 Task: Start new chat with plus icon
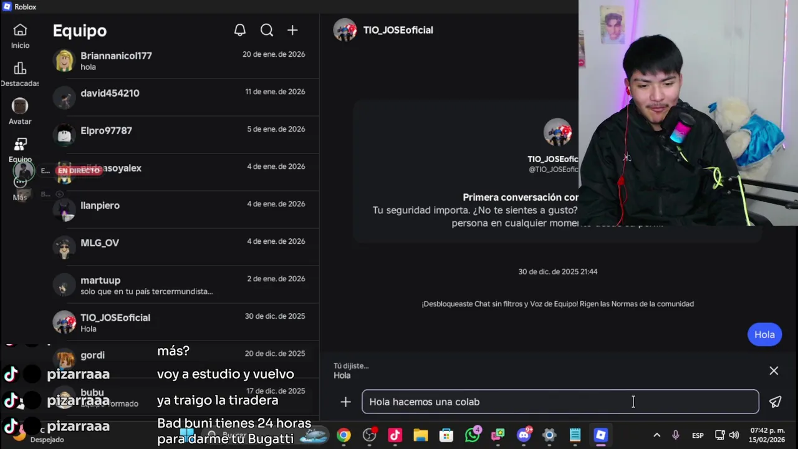click(x=292, y=30)
